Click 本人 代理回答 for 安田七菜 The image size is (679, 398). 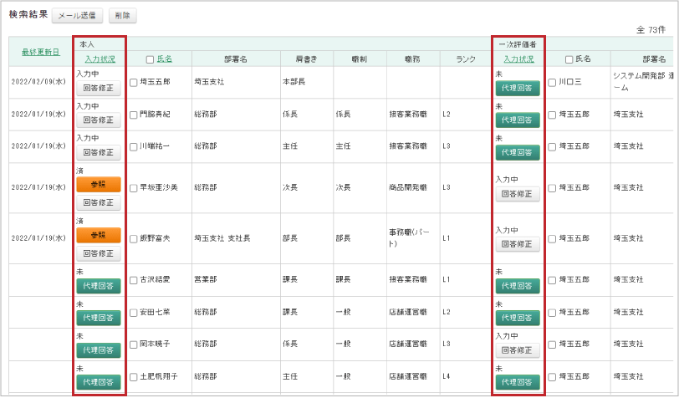point(99,318)
